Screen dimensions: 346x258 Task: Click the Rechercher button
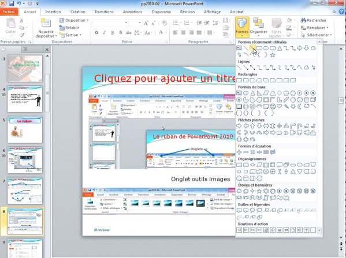coord(314,20)
